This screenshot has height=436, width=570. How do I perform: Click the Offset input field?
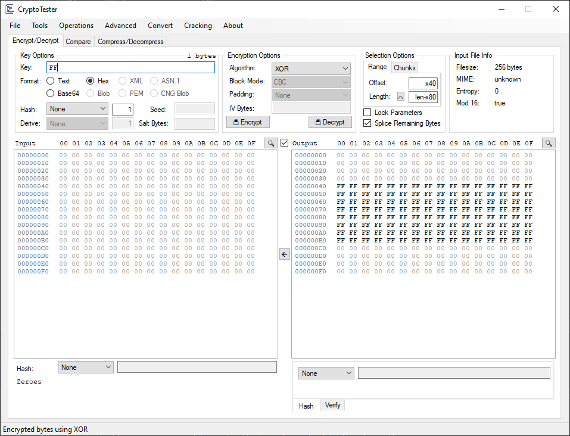(423, 83)
